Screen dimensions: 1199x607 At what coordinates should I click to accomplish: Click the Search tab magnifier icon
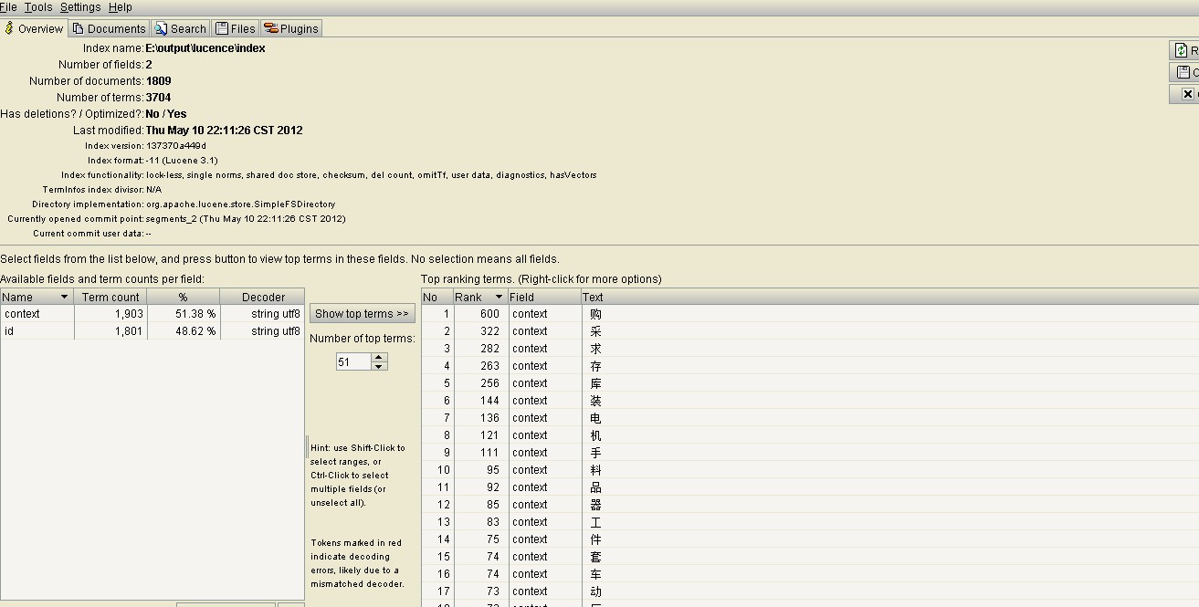tap(162, 28)
